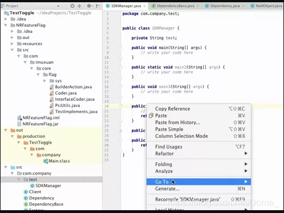284x213 pixels.
Task: Open the Project view dropdown arrow
Action: pyautogui.click(x=58, y=6)
